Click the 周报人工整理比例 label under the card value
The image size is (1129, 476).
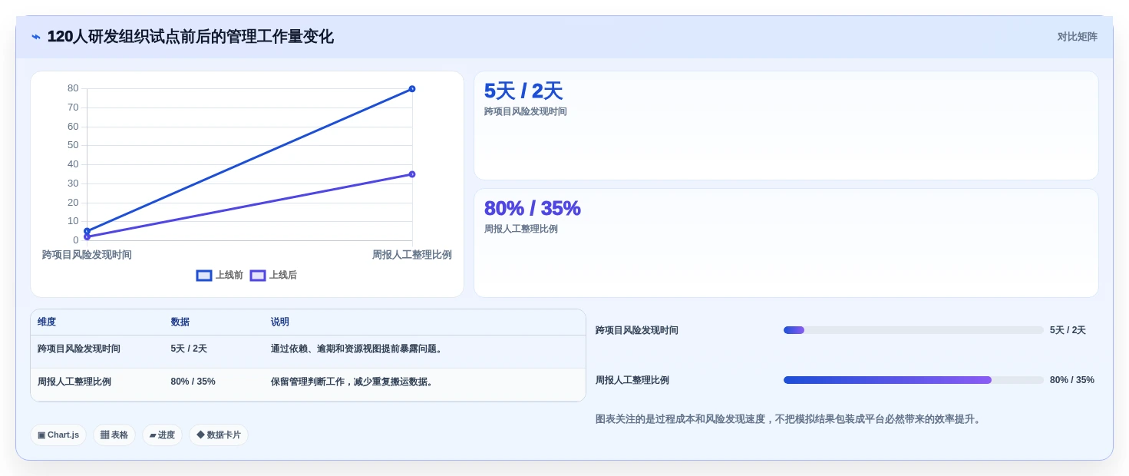521,230
